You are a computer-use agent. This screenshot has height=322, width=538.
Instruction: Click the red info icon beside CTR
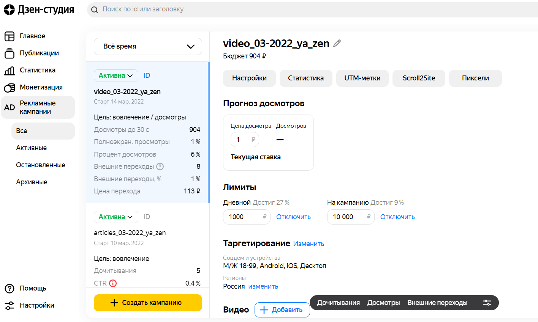click(113, 283)
